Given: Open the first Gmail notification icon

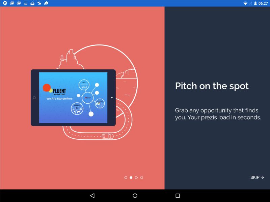Looking at the screenshot, I should tap(12, 3).
